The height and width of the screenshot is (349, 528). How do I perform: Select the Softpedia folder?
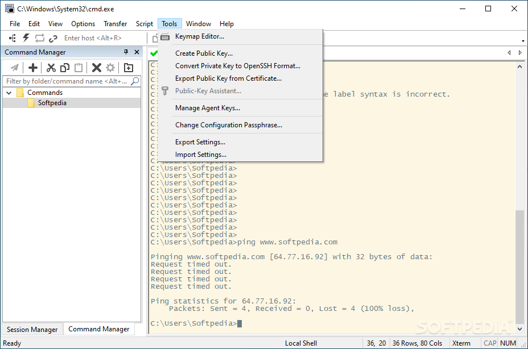pyautogui.click(x=52, y=103)
